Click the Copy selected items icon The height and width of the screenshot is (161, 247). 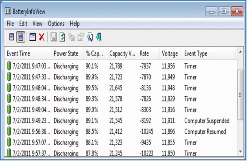[72, 37]
